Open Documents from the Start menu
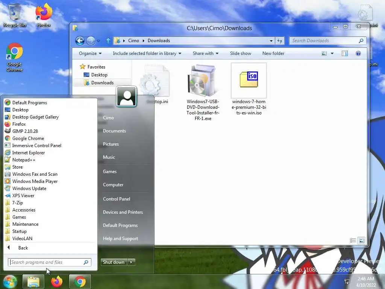The height and width of the screenshot is (289, 385). (114, 131)
